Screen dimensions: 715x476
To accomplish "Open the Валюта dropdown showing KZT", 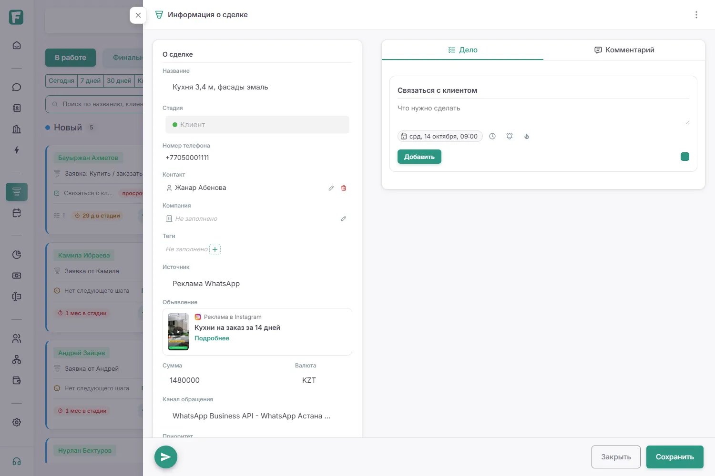I will tap(324, 380).
